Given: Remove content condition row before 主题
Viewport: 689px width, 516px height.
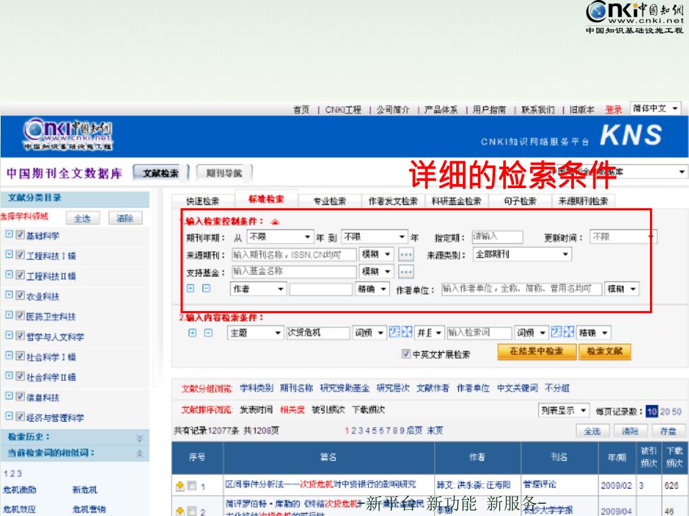Looking at the screenshot, I should [209, 333].
